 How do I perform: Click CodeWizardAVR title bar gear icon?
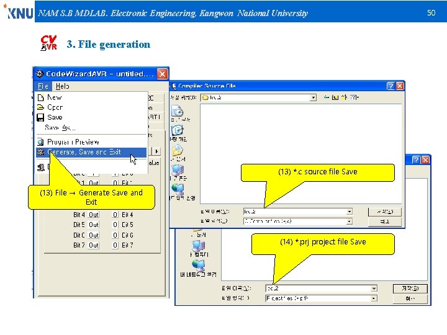click(x=40, y=74)
